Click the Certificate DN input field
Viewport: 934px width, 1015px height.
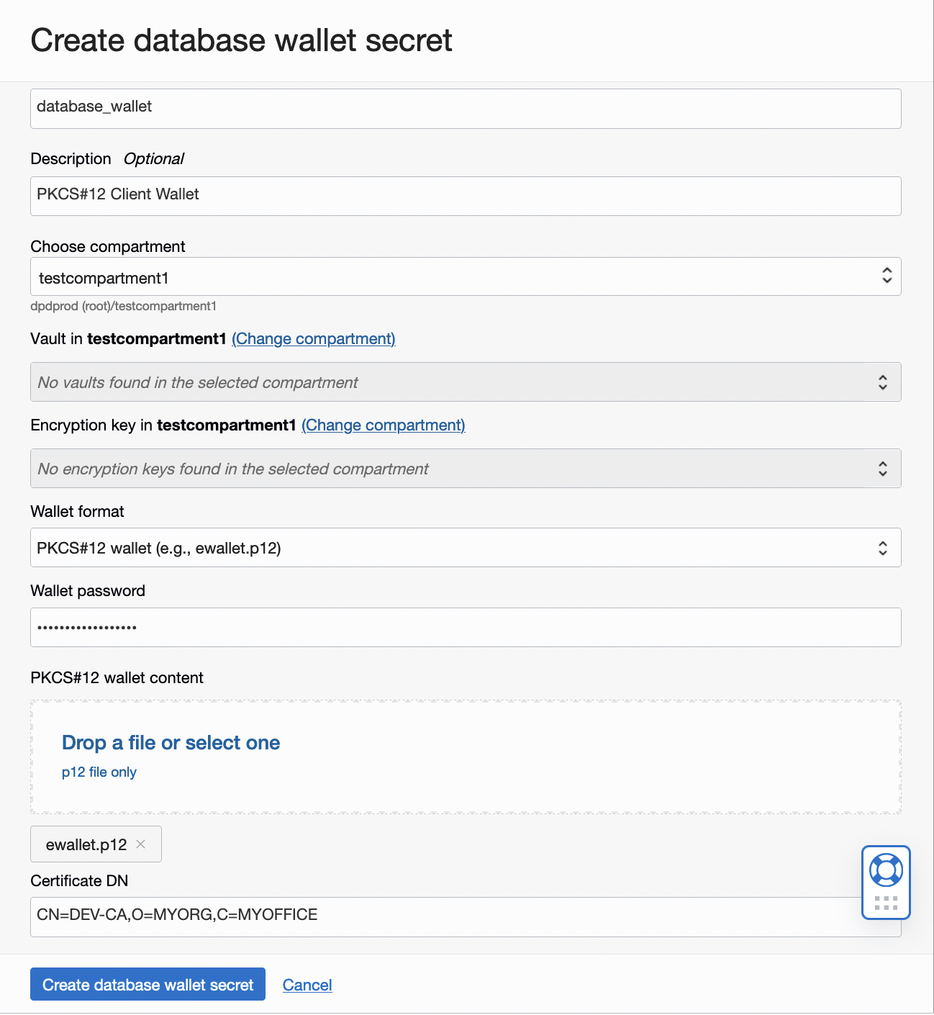446,916
